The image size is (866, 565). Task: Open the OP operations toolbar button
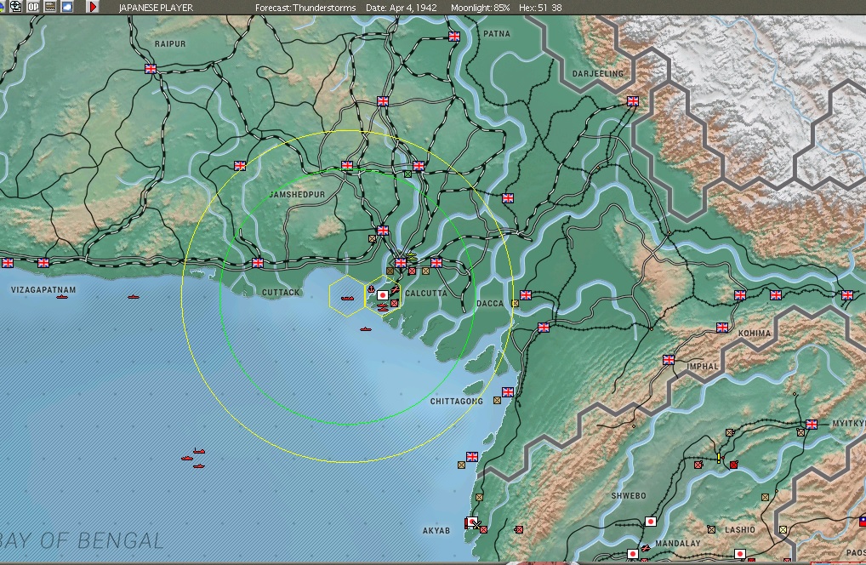point(33,7)
